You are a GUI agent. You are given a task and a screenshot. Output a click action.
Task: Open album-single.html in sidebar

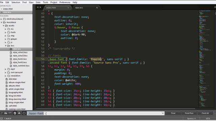(17, 82)
